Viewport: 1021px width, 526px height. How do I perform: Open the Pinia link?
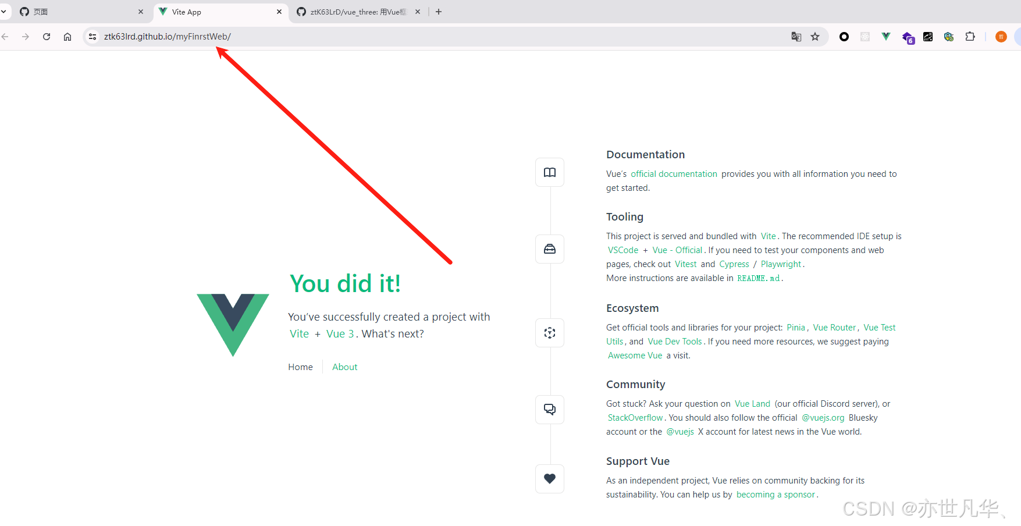click(x=796, y=328)
